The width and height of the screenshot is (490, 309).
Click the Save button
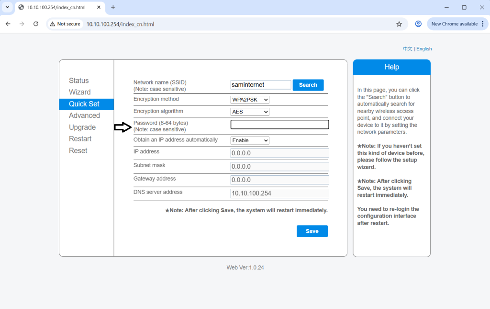(312, 231)
